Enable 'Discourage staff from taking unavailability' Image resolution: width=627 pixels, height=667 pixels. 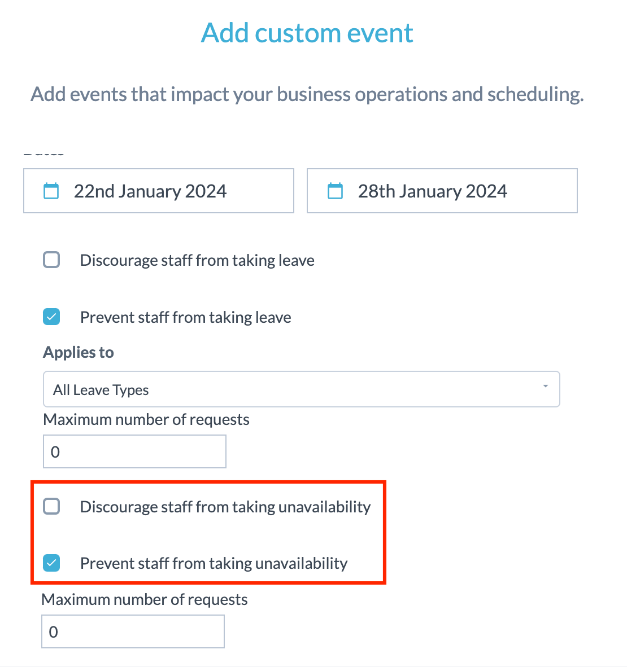(51, 506)
